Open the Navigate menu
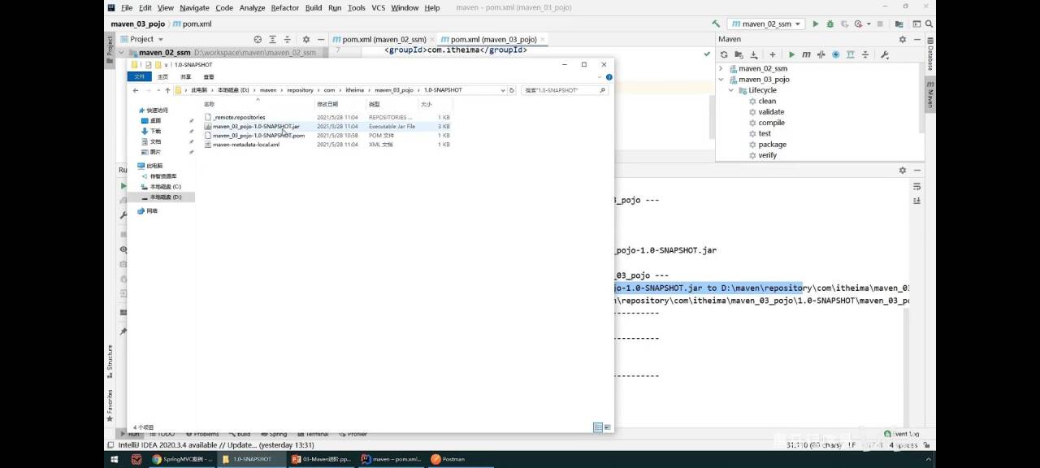The width and height of the screenshot is (1040, 468). click(194, 7)
